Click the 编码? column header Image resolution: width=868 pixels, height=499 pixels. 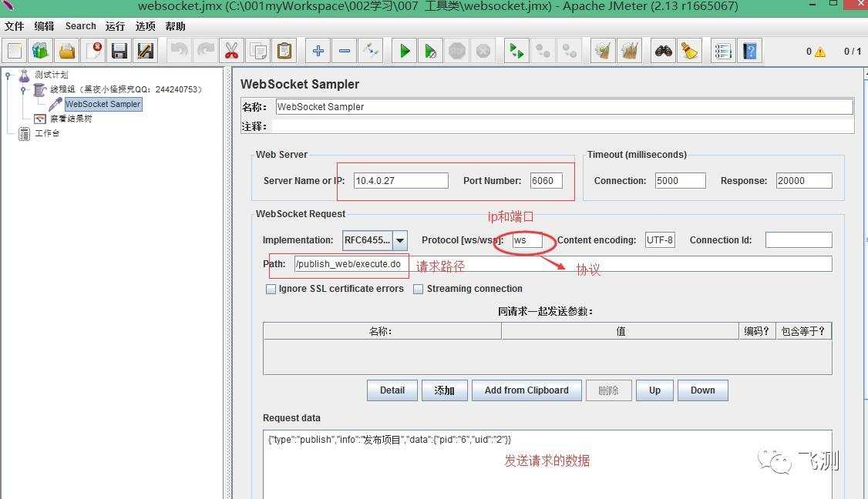(757, 331)
